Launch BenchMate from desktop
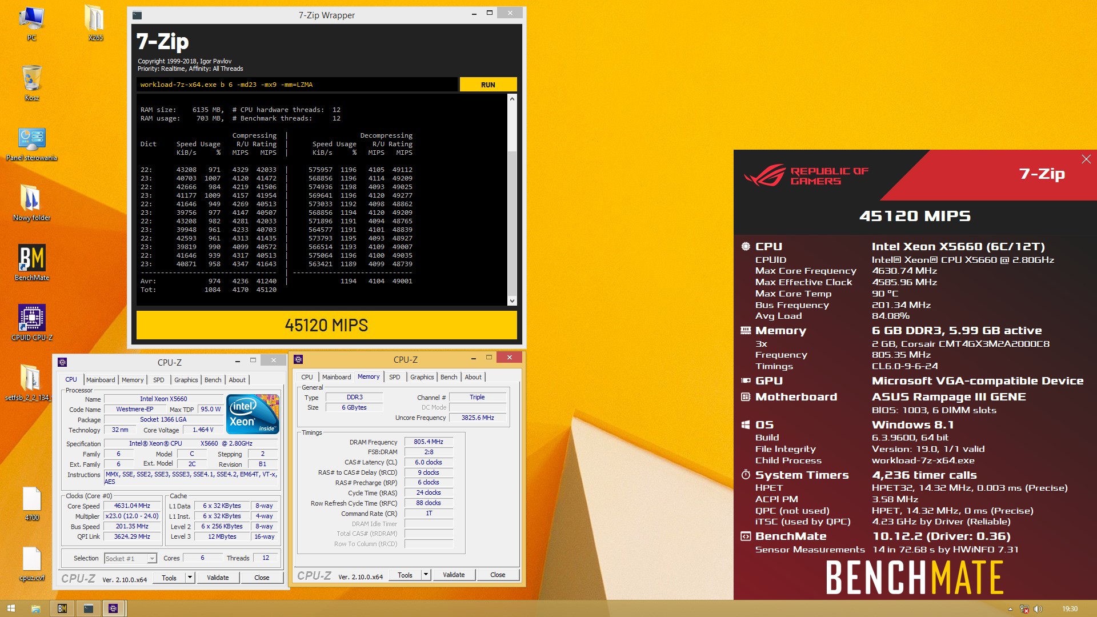The width and height of the screenshot is (1097, 617). coord(31,263)
